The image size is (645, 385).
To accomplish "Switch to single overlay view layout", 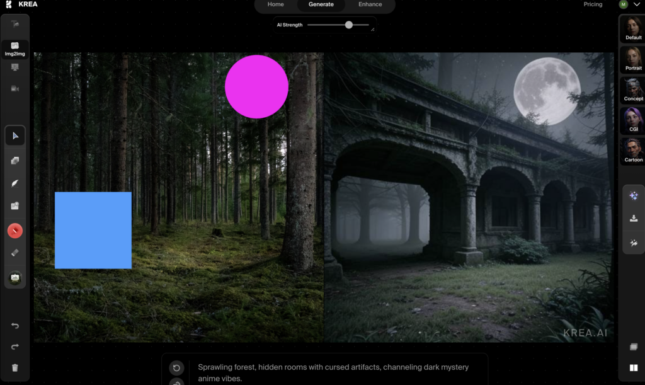I will [634, 347].
